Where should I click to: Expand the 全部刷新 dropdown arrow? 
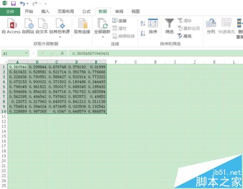(103, 37)
